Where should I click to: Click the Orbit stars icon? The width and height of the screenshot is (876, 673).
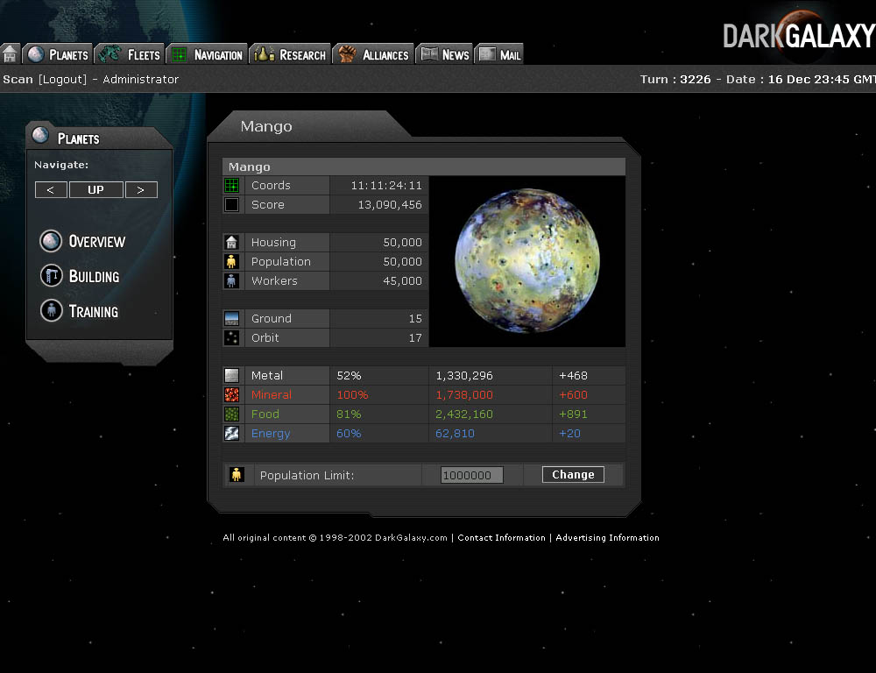[x=231, y=337]
